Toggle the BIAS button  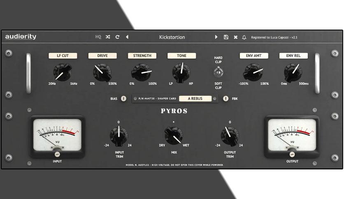[123, 99]
